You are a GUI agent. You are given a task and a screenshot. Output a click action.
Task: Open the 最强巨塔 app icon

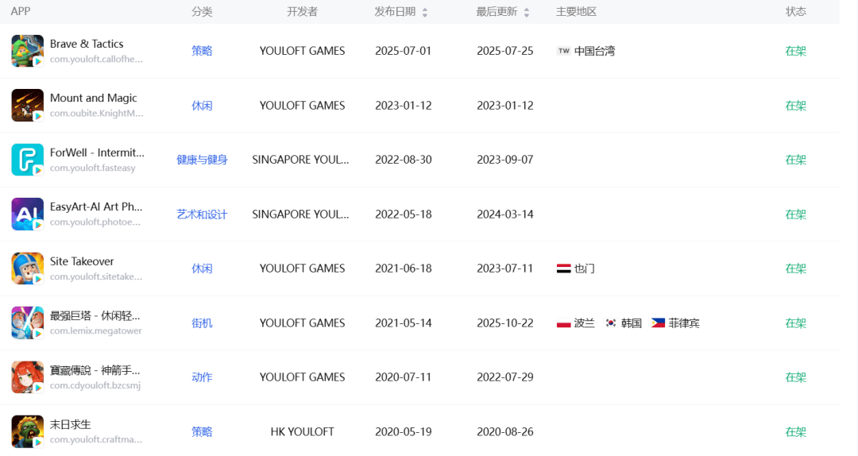pyautogui.click(x=27, y=323)
